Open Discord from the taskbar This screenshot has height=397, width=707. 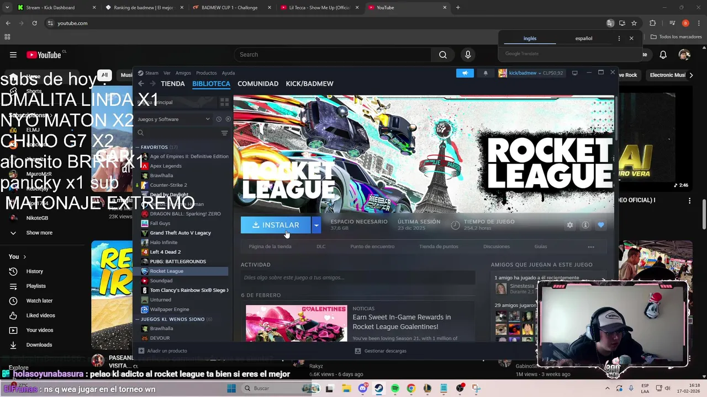[x=363, y=389]
